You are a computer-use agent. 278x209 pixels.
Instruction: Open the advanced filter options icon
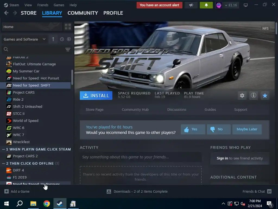click(68, 50)
